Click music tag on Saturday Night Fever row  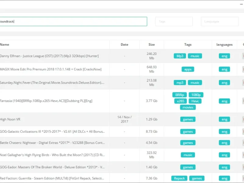click(x=195, y=83)
